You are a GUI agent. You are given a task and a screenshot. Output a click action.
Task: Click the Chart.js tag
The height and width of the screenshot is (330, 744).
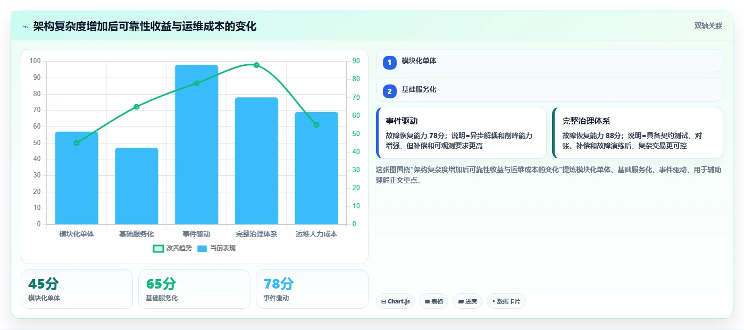395,301
